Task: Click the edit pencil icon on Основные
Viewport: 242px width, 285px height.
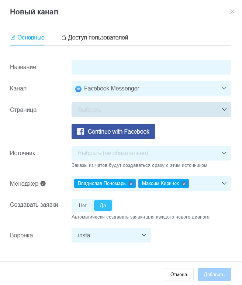Action: (x=13, y=37)
